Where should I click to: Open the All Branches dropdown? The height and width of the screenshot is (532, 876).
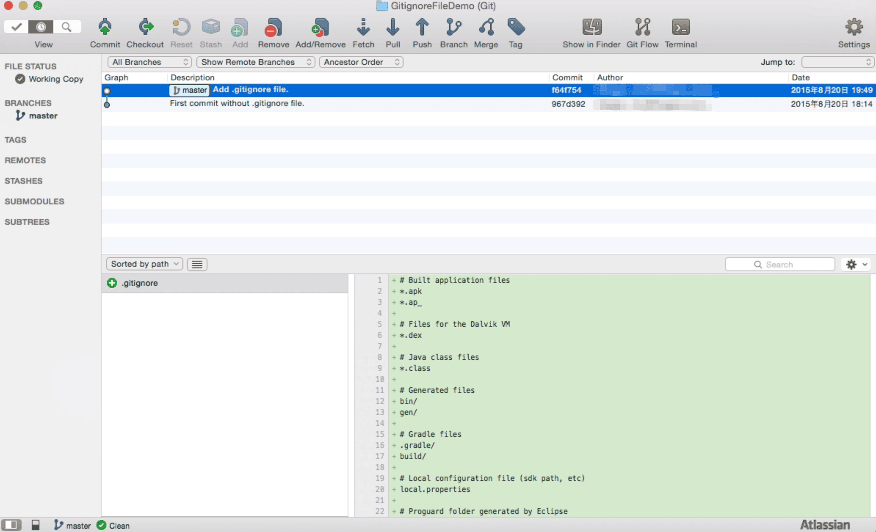click(x=149, y=62)
